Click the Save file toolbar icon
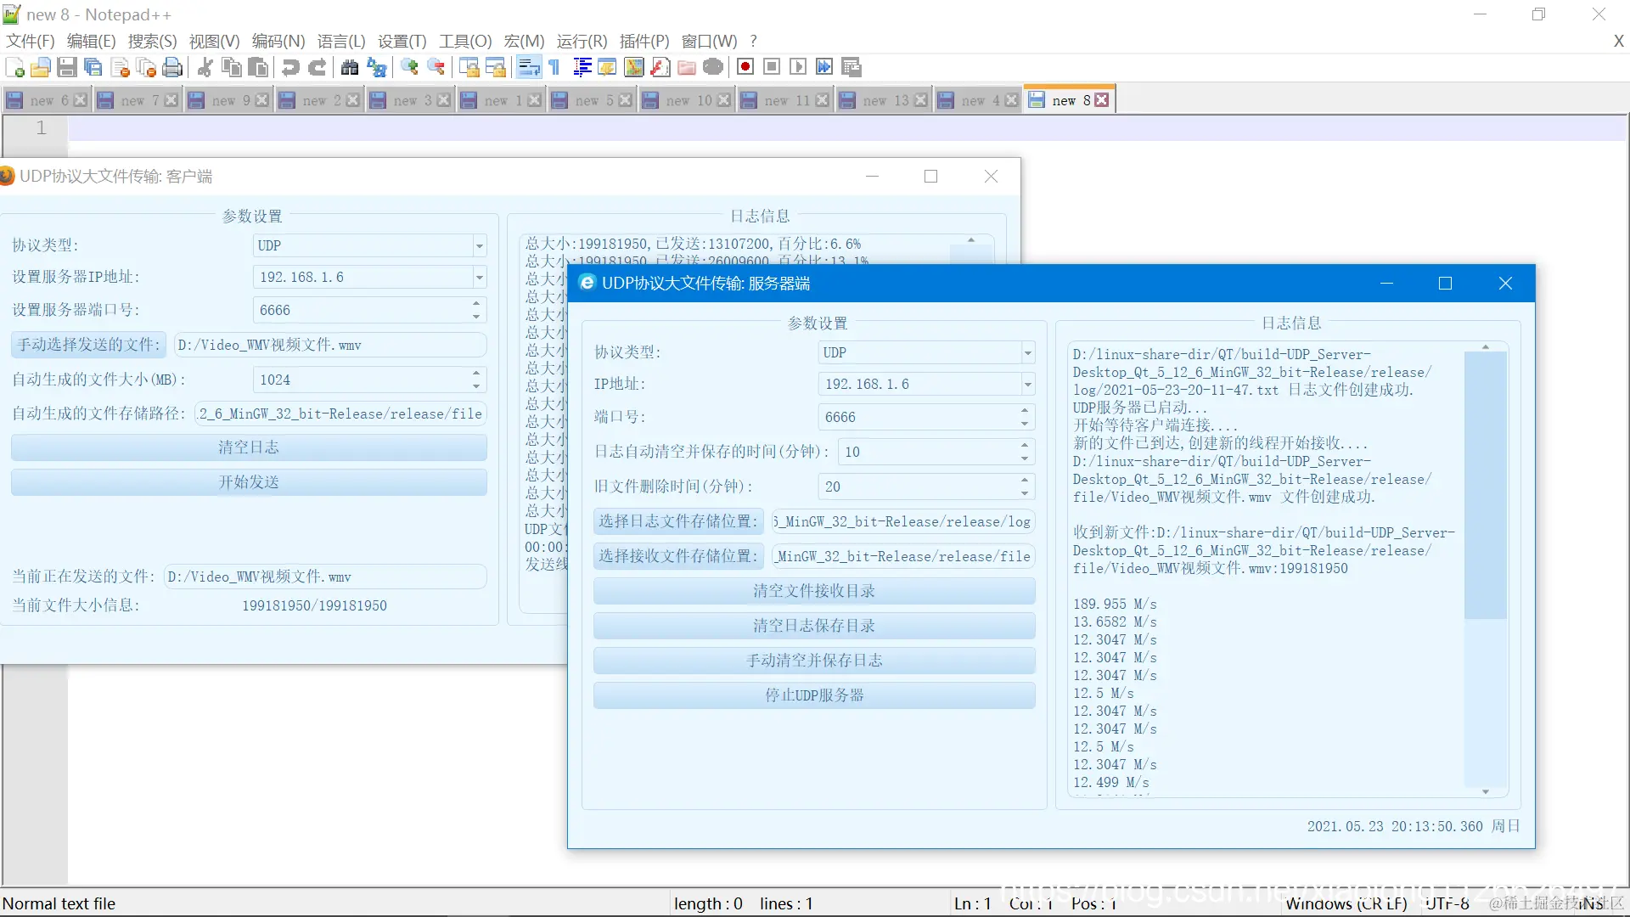The height and width of the screenshot is (917, 1630). 67,67
